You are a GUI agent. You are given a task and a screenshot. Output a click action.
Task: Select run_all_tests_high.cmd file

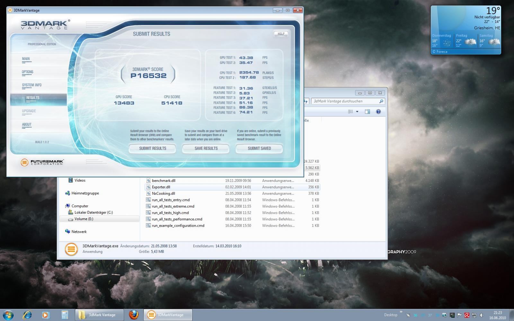[232, 213]
